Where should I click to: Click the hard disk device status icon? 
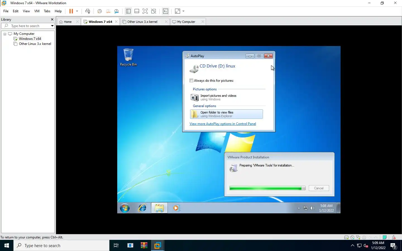coord(346,237)
